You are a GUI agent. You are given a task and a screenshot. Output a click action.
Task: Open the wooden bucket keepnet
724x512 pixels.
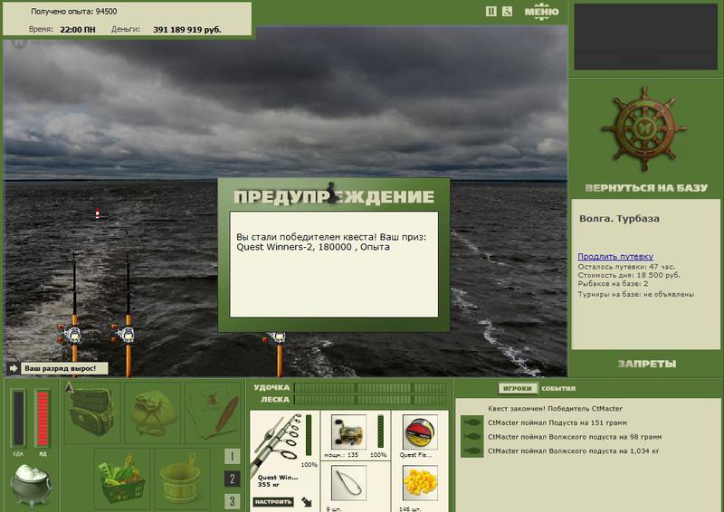[x=182, y=479]
